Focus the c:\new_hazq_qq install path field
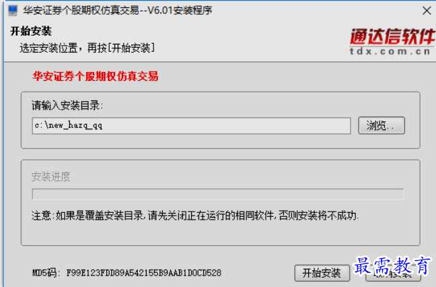The image size is (436, 287). click(x=191, y=125)
